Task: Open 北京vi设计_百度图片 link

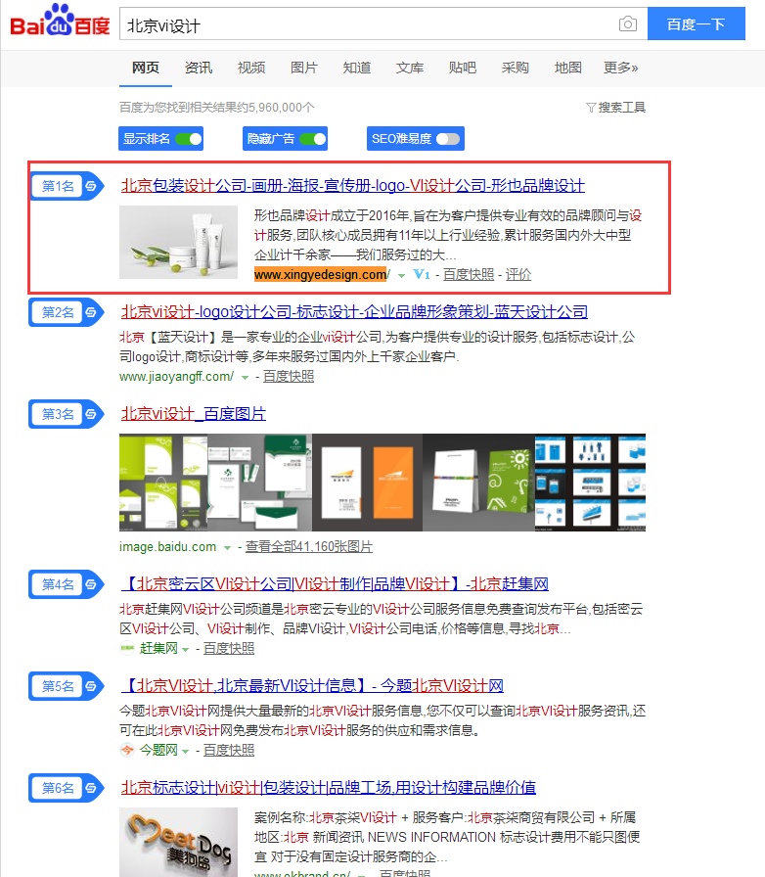Action: click(194, 414)
